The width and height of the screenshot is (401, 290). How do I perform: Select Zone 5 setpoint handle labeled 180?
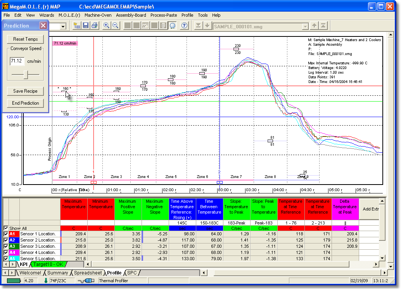[x=171, y=79]
